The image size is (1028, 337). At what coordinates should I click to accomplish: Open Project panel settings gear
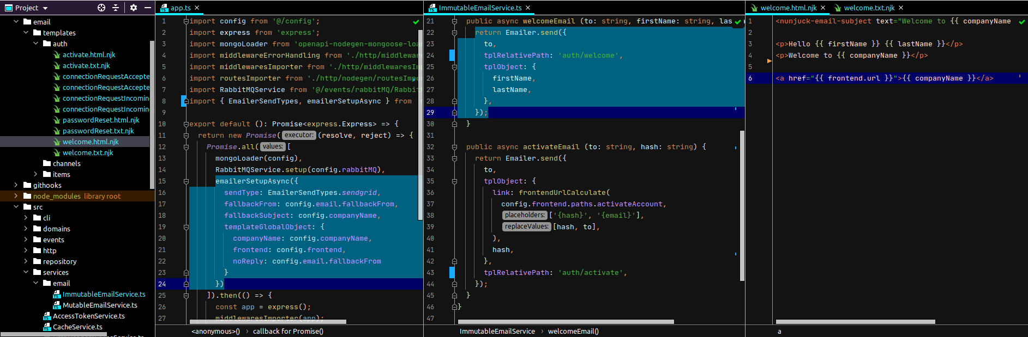(134, 8)
